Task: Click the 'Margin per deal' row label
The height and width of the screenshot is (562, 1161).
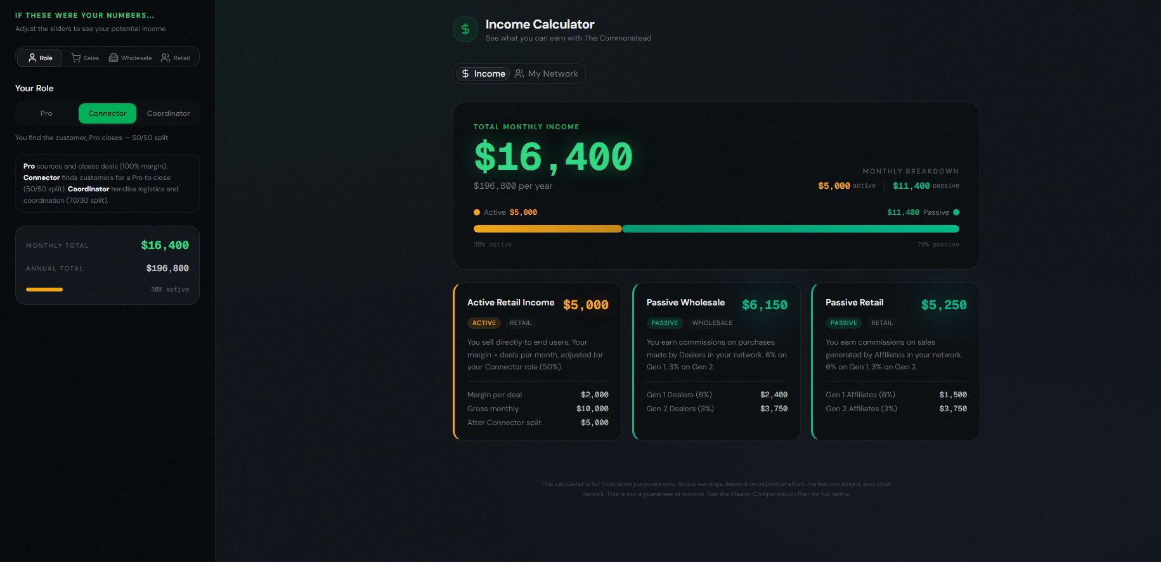Action: (495, 395)
